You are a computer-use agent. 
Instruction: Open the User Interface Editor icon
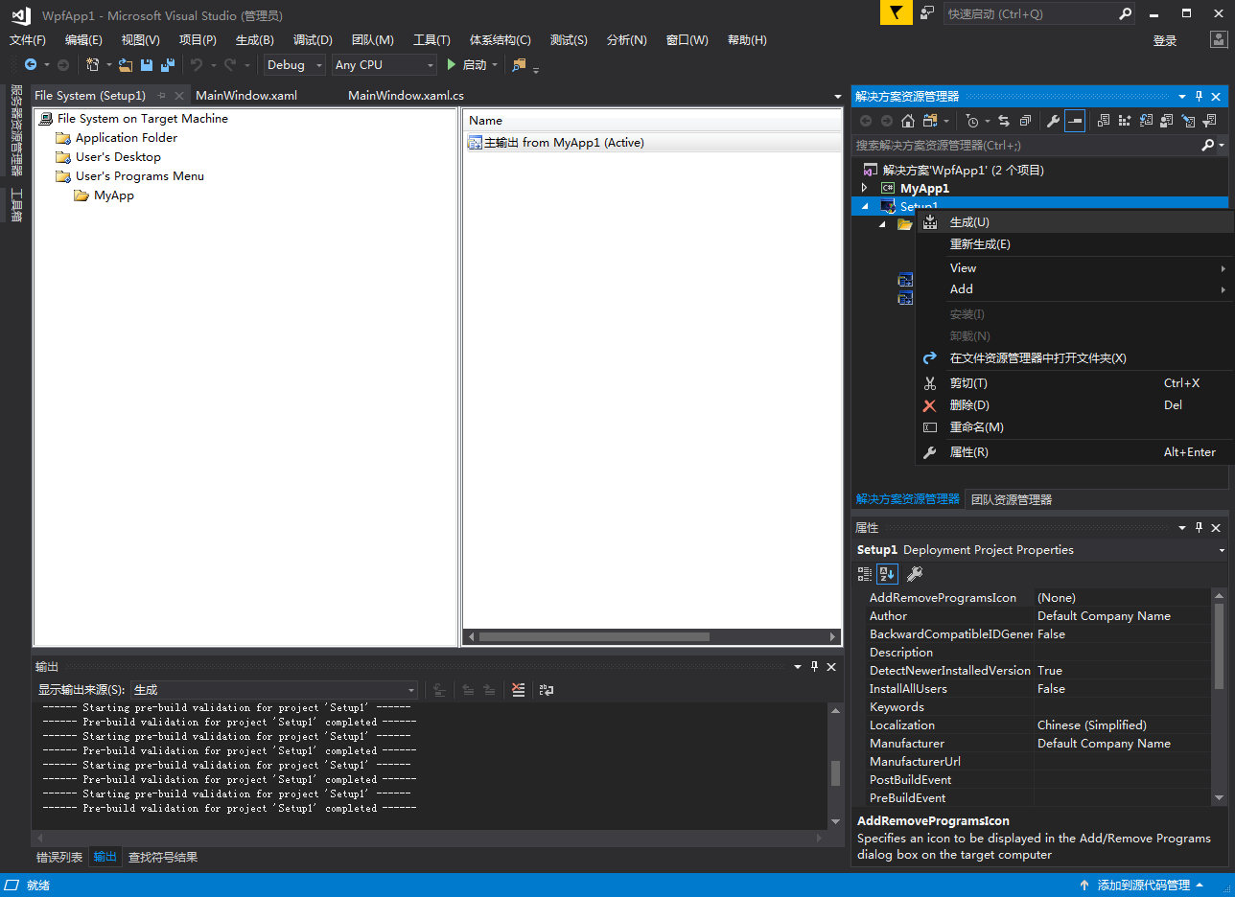(x=1167, y=121)
